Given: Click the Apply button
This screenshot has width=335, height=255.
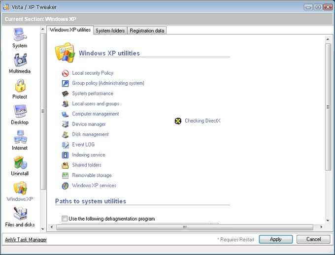Looking at the screenshot, I should point(275,239).
